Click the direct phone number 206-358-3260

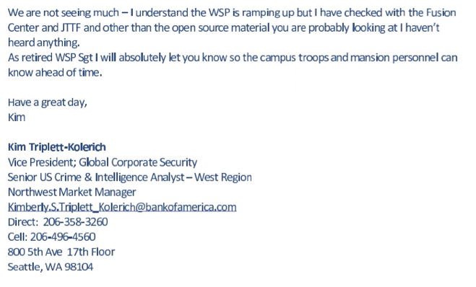click(75, 222)
